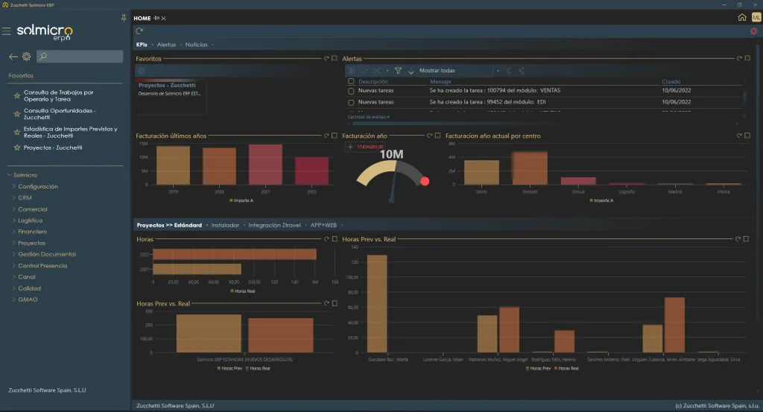Check the alert for task 100794 VENTAS
This screenshot has width=763, height=412.
[x=351, y=90]
